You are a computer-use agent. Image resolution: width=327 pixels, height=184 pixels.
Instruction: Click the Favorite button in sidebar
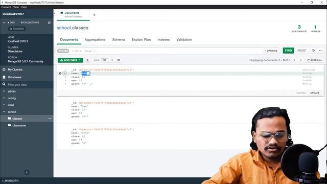coord(17,29)
